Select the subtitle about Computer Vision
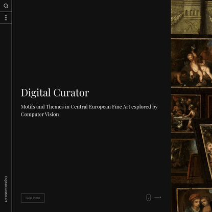The image size is (212, 212). pos(89,110)
